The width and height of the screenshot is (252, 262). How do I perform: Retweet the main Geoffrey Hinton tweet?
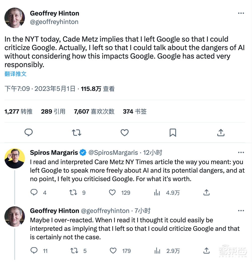point(77,133)
